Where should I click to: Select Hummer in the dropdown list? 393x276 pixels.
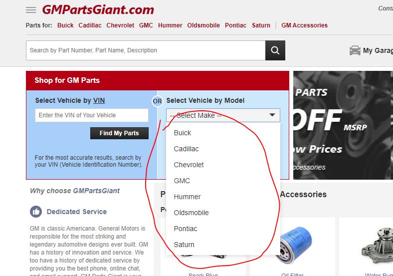[x=187, y=197]
